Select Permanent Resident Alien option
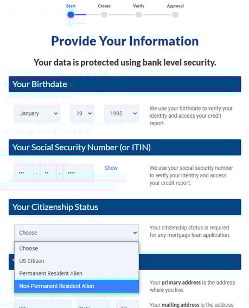This screenshot has height=308, width=249. coord(76,274)
